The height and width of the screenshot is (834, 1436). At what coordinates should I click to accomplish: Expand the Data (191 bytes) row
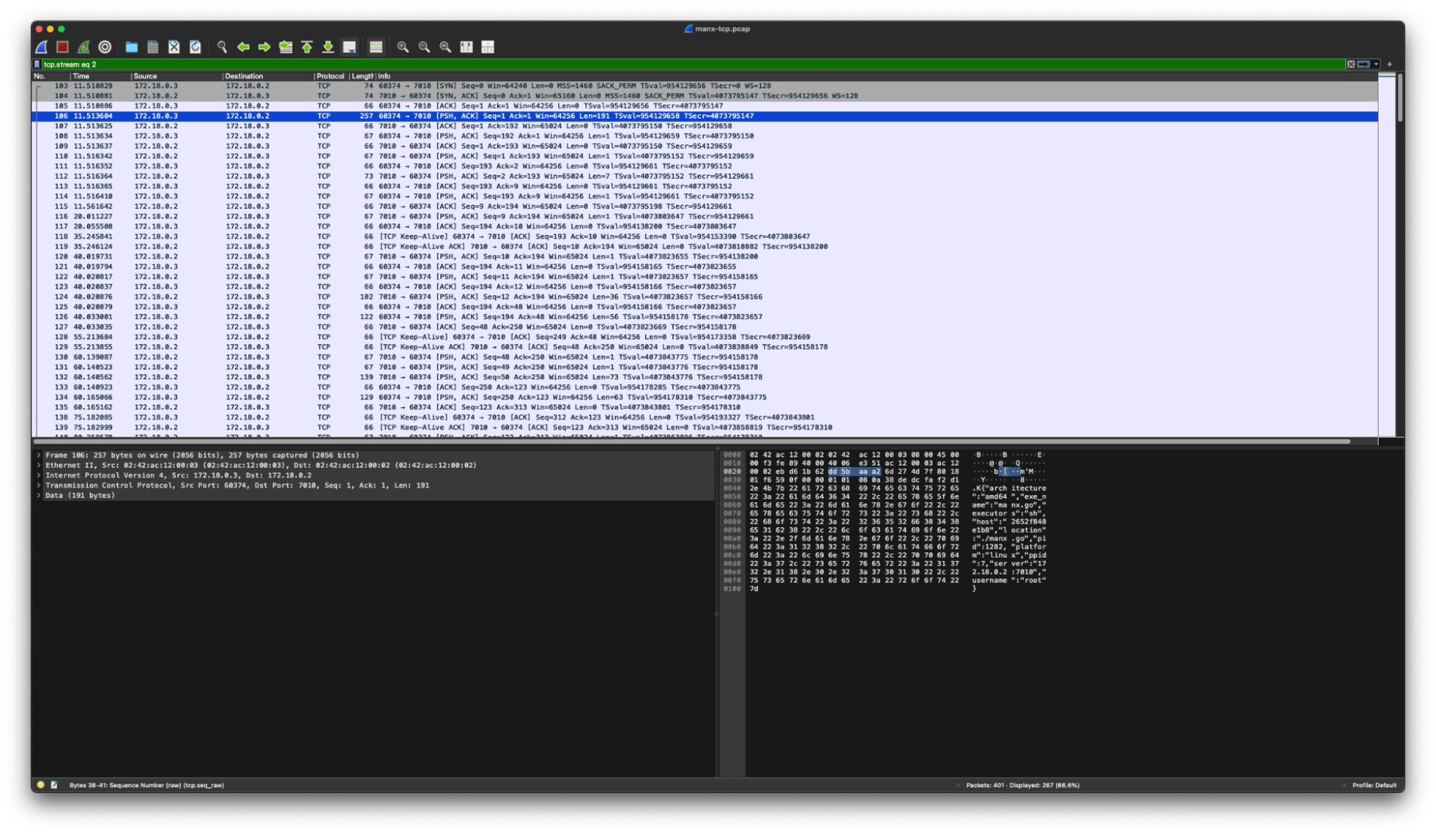39,495
